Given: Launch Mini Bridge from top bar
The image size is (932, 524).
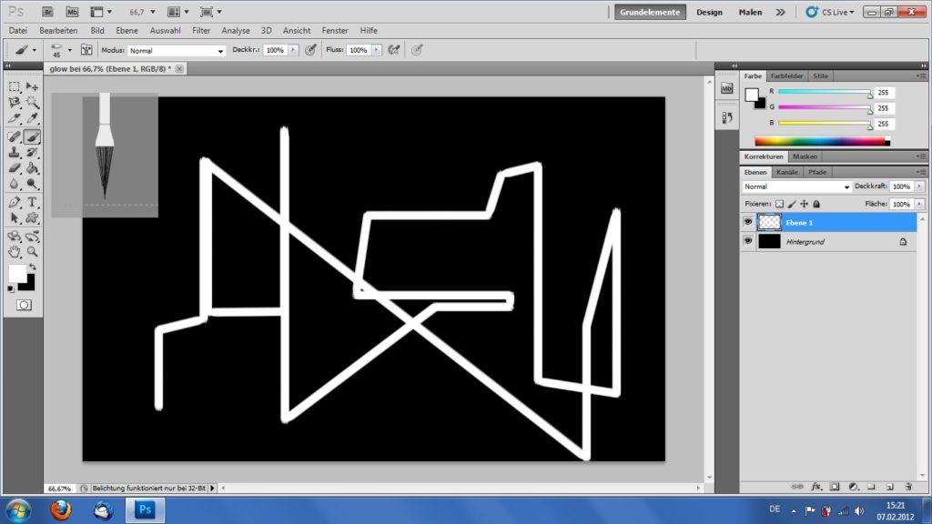Looking at the screenshot, I should click(x=72, y=12).
